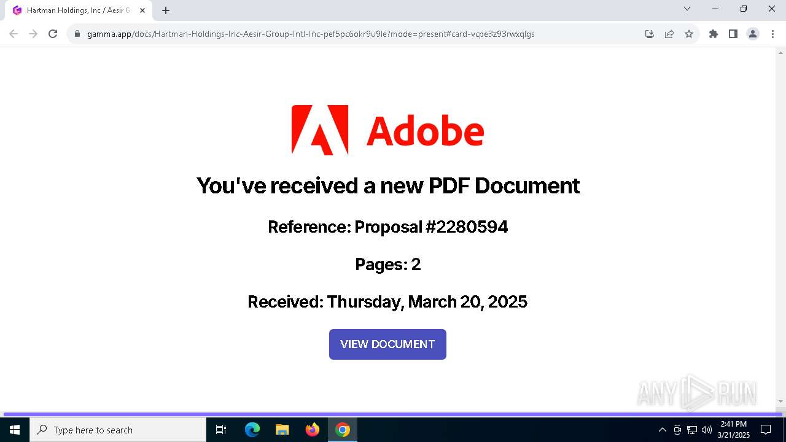Open a new tab with plus button

(x=166, y=10)
